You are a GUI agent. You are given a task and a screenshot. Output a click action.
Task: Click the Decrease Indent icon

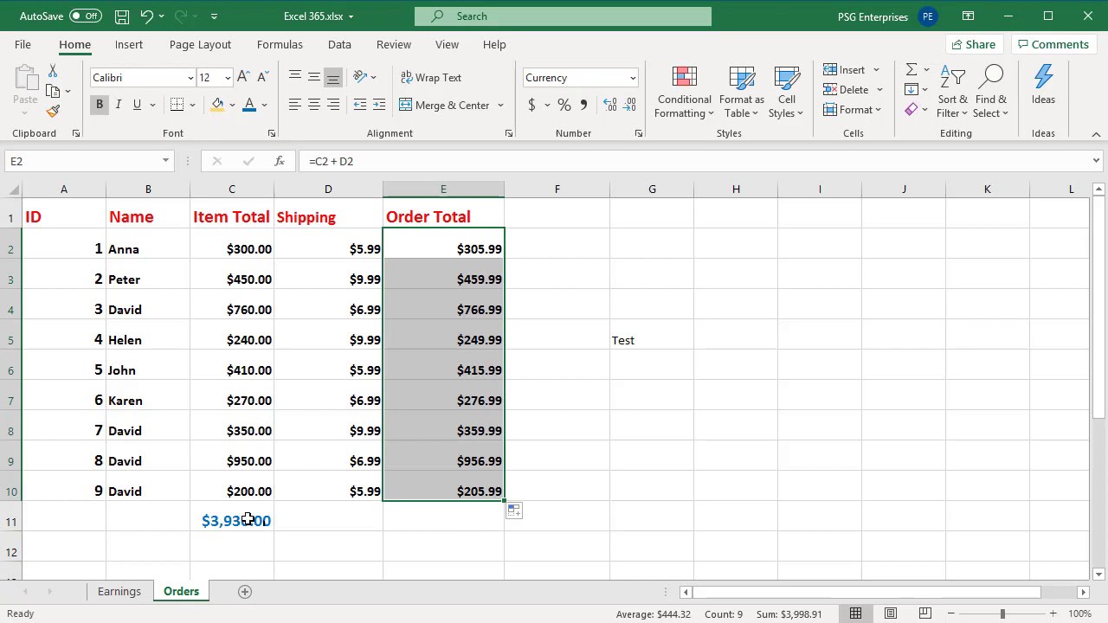(x=360, y=105)
